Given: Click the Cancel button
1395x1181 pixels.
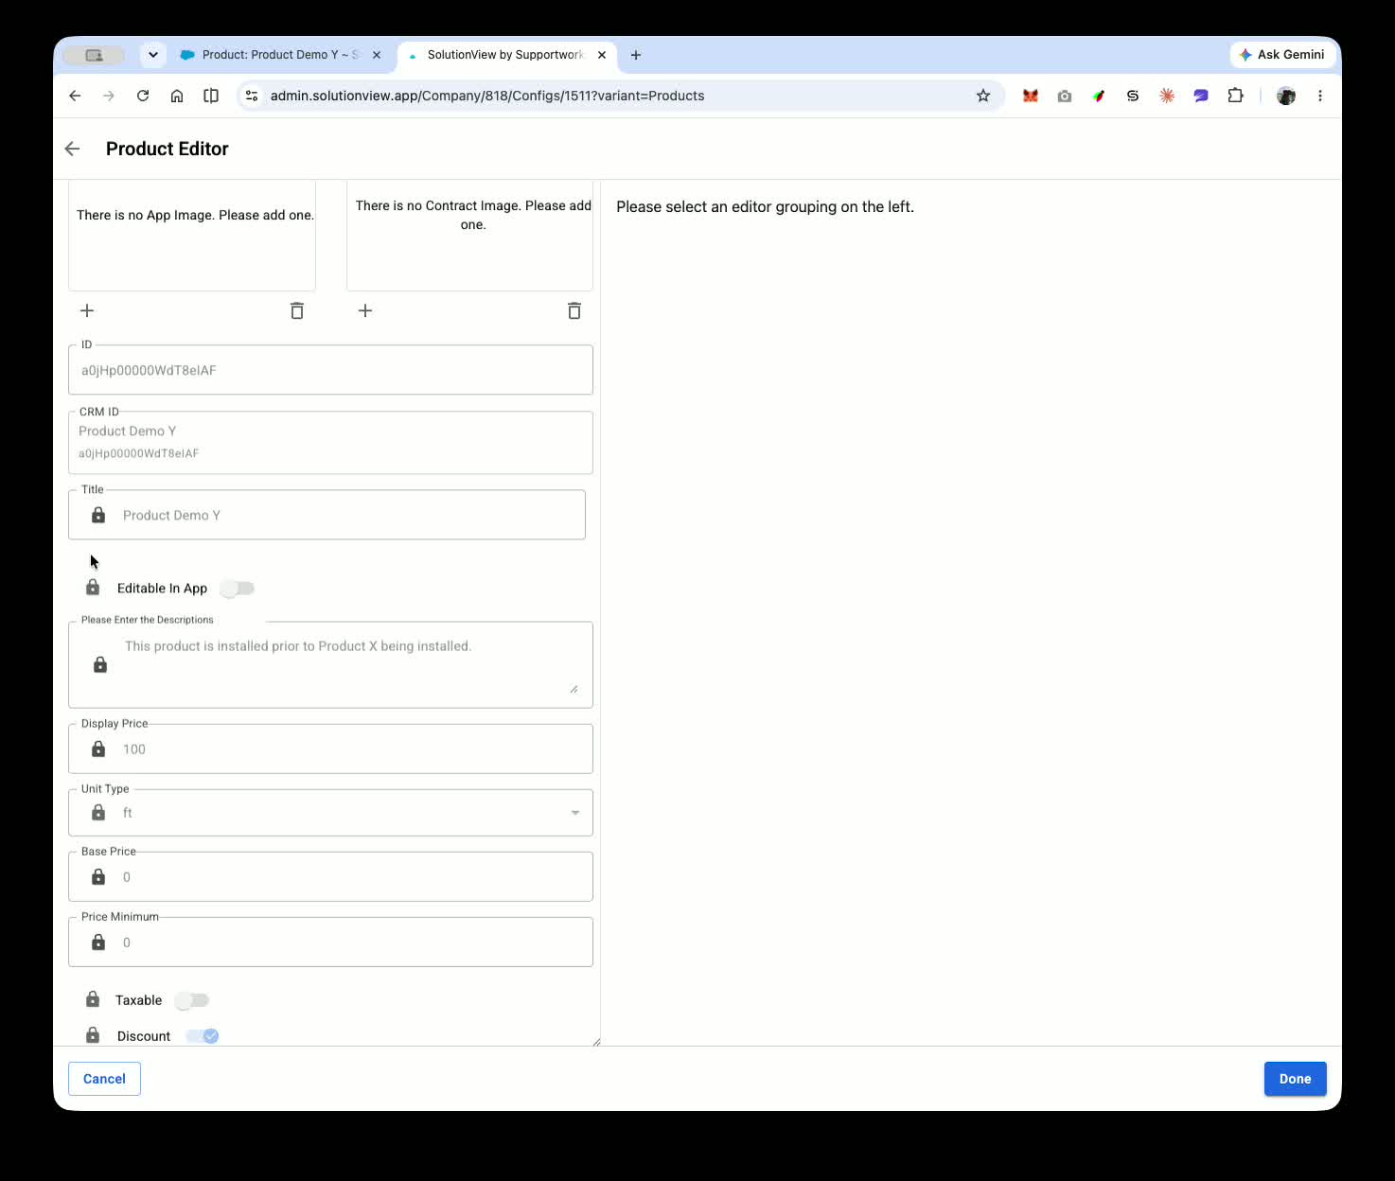Looking at the screenshot, I should 104,1079.
